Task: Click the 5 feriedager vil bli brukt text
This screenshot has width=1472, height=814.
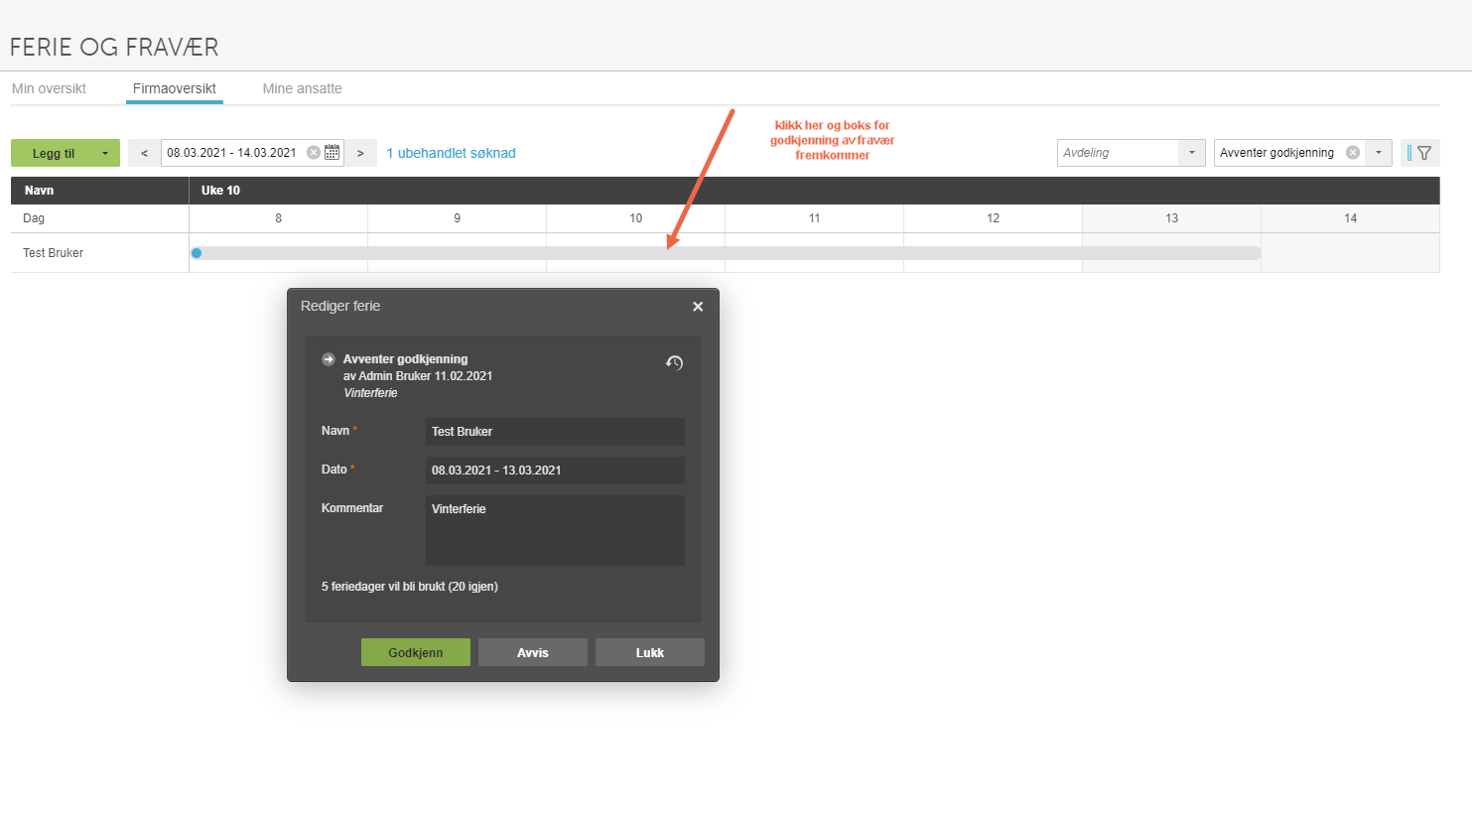Action: pos(410,587)
